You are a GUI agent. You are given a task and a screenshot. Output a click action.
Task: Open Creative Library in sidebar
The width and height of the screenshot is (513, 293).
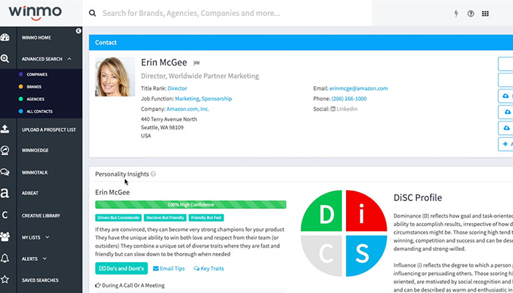(x=41, y=216)
